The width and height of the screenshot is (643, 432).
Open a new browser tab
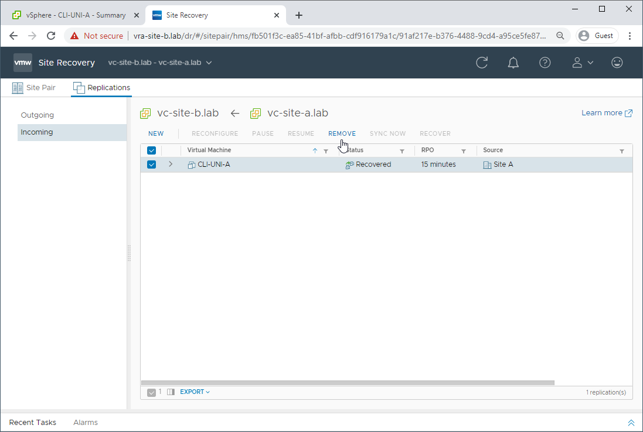click(x=299, y=15)
